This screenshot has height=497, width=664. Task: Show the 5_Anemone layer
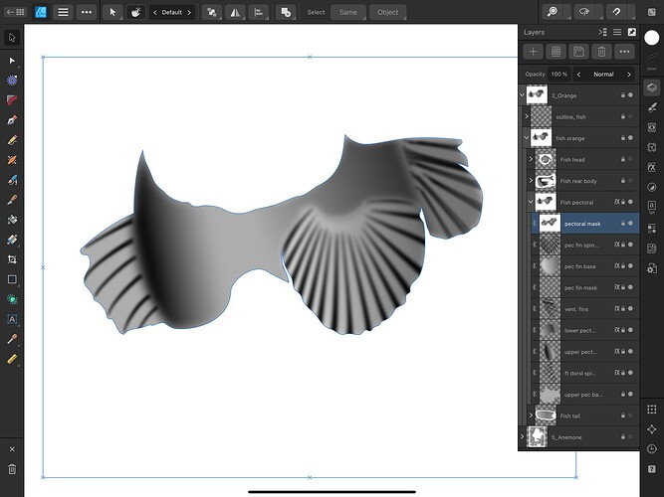click(x=630, y=437)
